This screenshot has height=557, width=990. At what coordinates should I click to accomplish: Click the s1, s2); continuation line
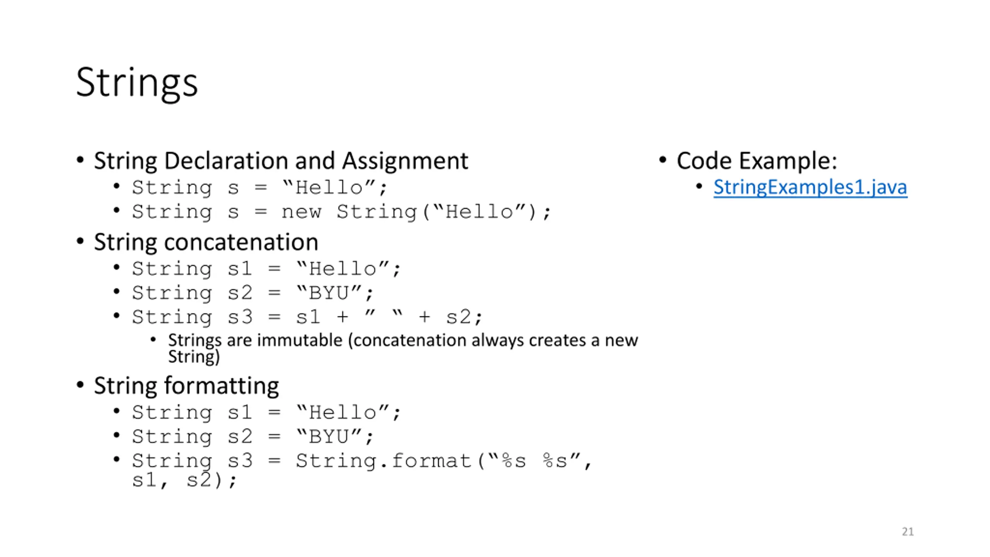(184, 481)
